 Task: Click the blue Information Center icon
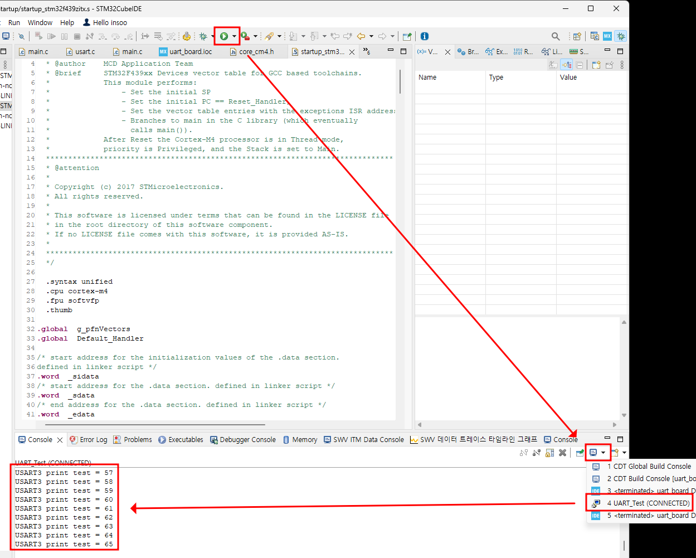(x=425, y=36)
